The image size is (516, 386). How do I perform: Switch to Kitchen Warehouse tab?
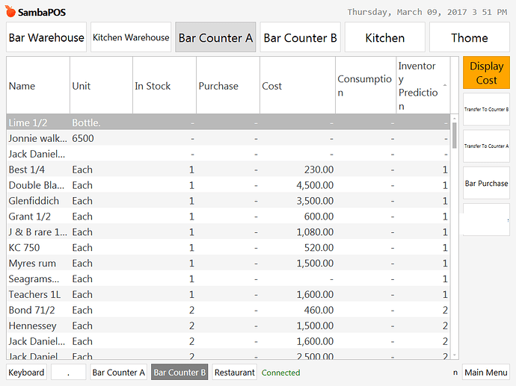[131, 37]
